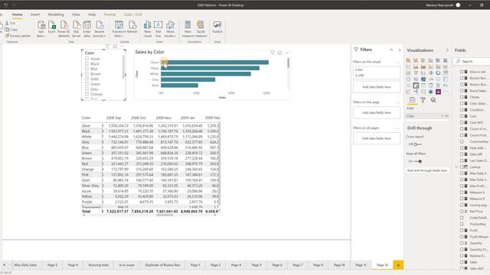The width and height of the screenshot is (490, 275).
Task: Click the Color slicer vertical scrollbar
Action: 123,66
